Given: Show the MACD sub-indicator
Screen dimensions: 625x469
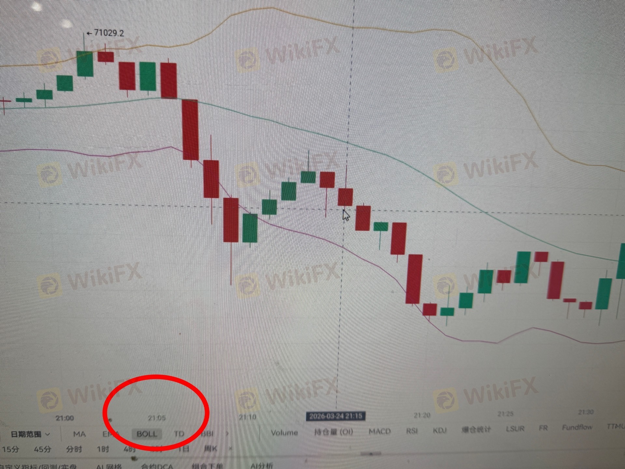Looking at the screenshot, I should pyautogui.click(x=380, y=431).
